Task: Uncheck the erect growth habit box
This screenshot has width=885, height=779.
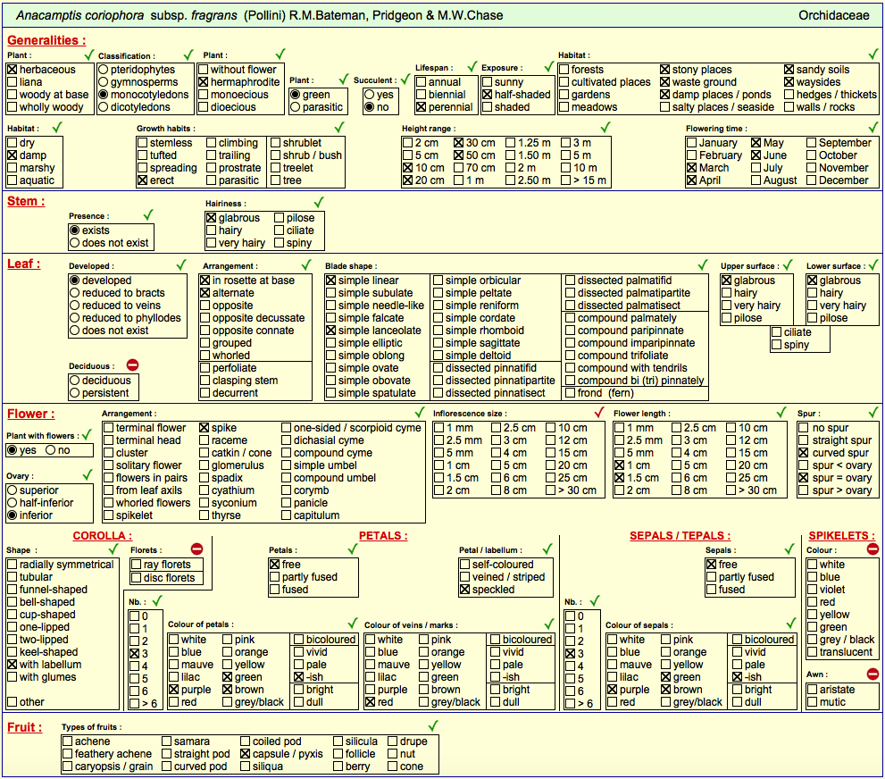Action: pos(143,180)
